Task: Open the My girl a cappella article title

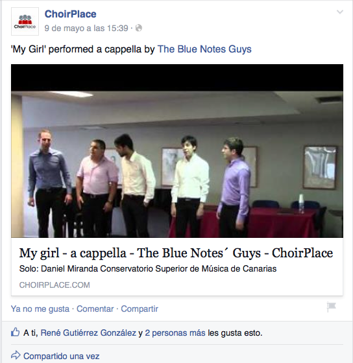Action: 176,253
